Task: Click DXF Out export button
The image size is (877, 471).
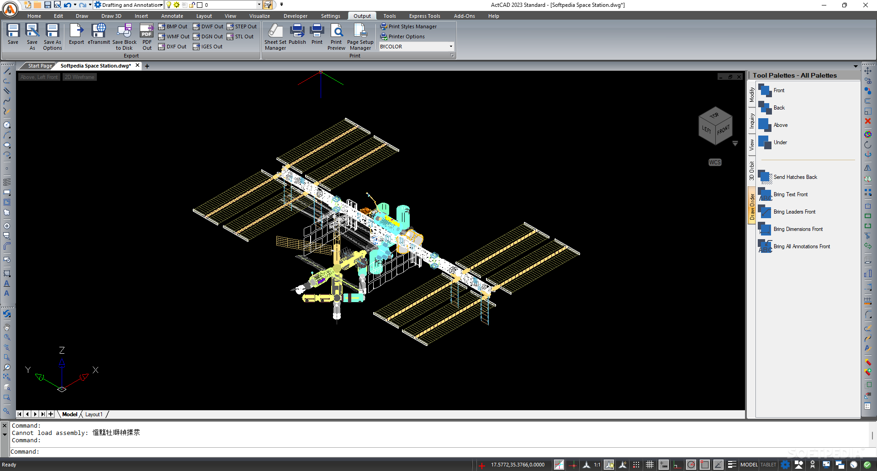Action: coord(172,47)
